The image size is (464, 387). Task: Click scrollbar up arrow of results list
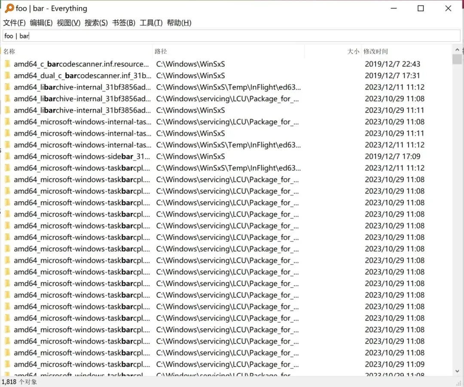pyautogui.click(x=457, y=50)
